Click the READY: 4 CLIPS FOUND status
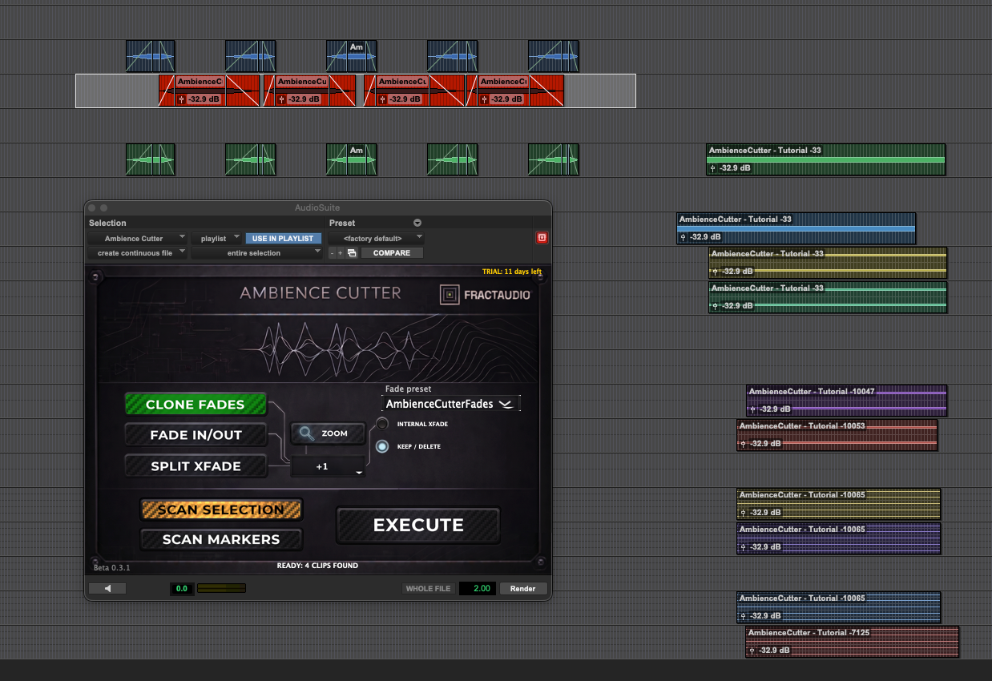 pyautogui.click(x=317, y=566)
